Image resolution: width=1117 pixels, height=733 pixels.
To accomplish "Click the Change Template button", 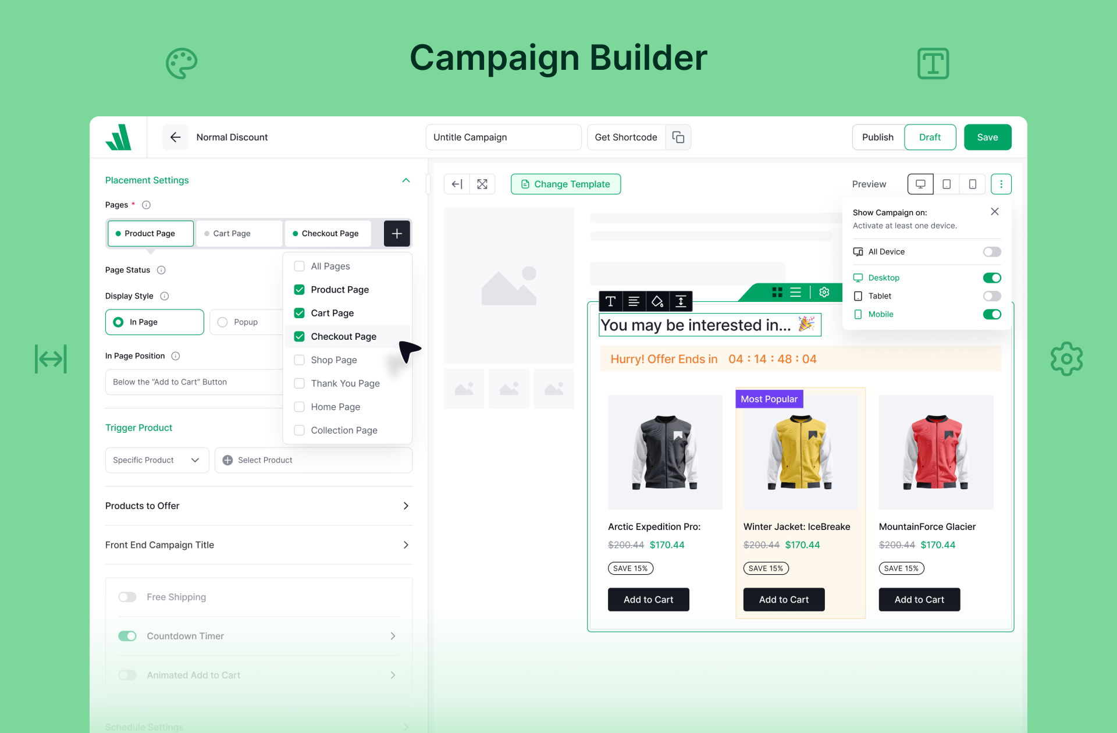I will coord(566,184).
